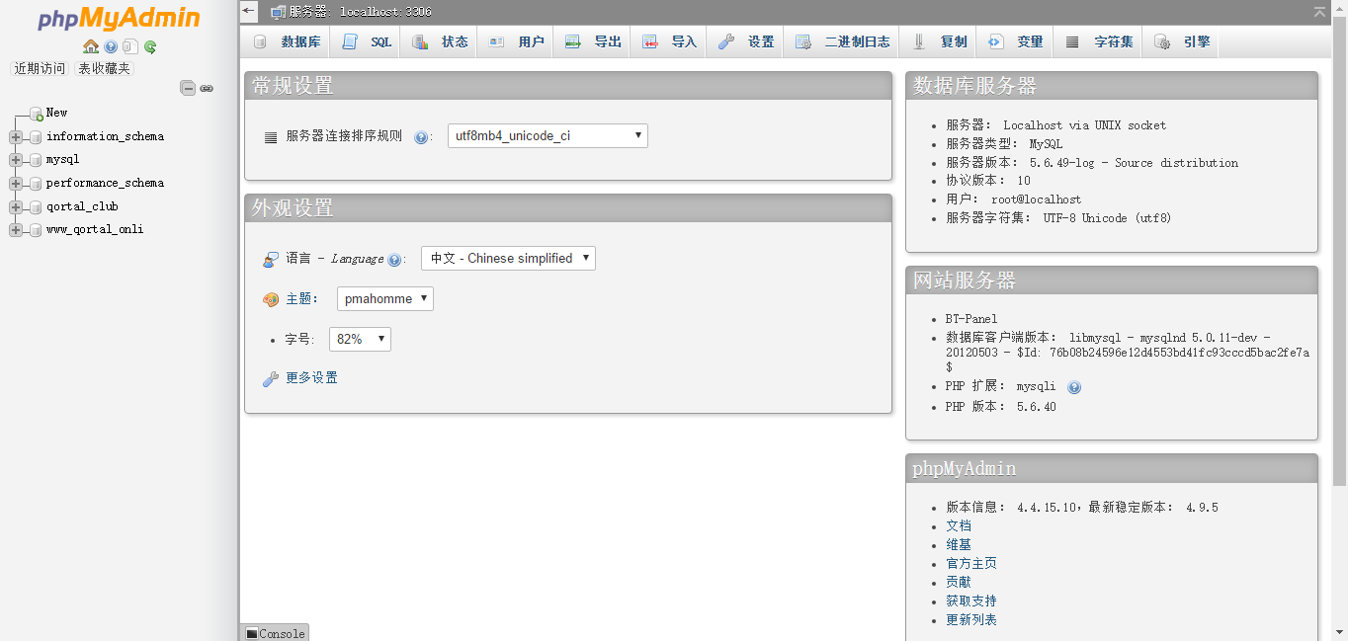Hide navigation panel with left arrow button
1348x641 pixels.
(249, 11)
